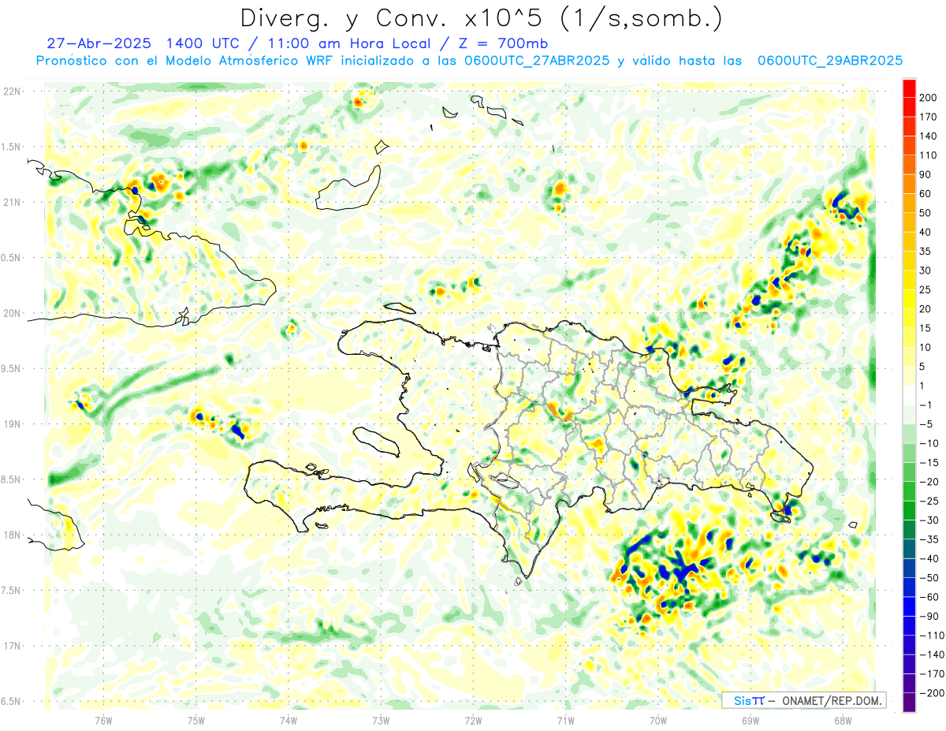Click latitude axis label '18N'
Viewport: 946px width, 731px height.
click(12, 535)
